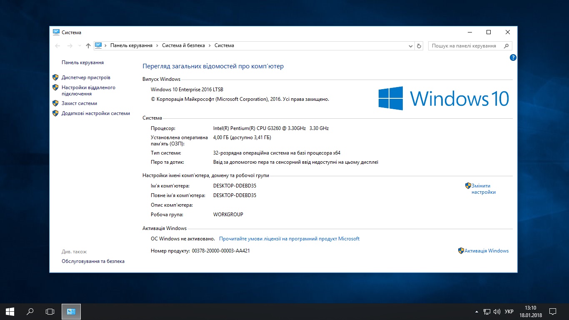Screen dimensions: 569x320
Task: Click the network icon in system tray
Action: pos(487,312)
